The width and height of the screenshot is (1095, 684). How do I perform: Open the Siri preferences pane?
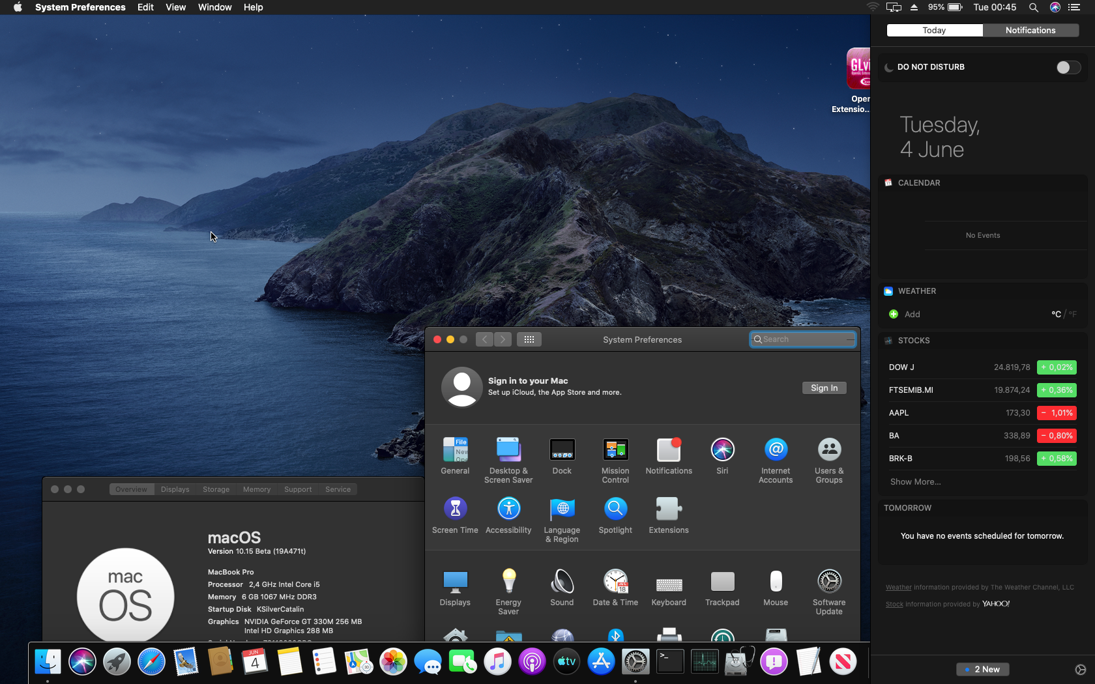tap(722, 455)
